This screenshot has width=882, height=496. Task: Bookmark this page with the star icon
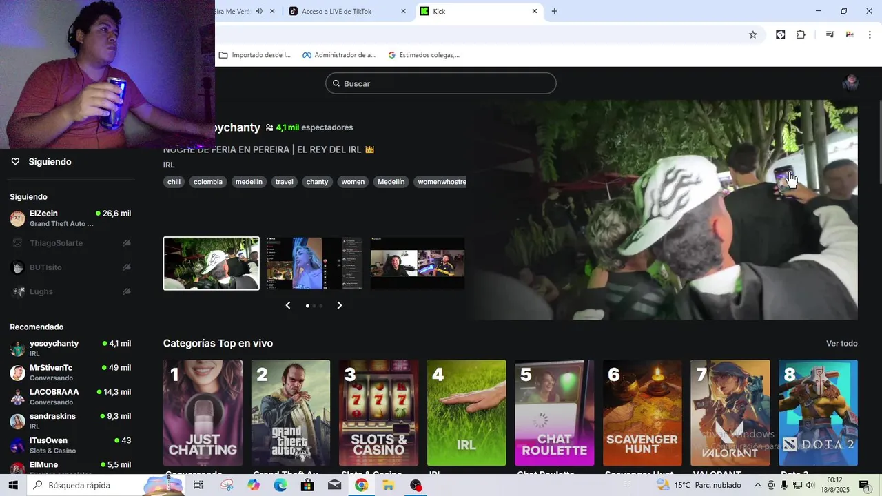(x=753, y=34)
